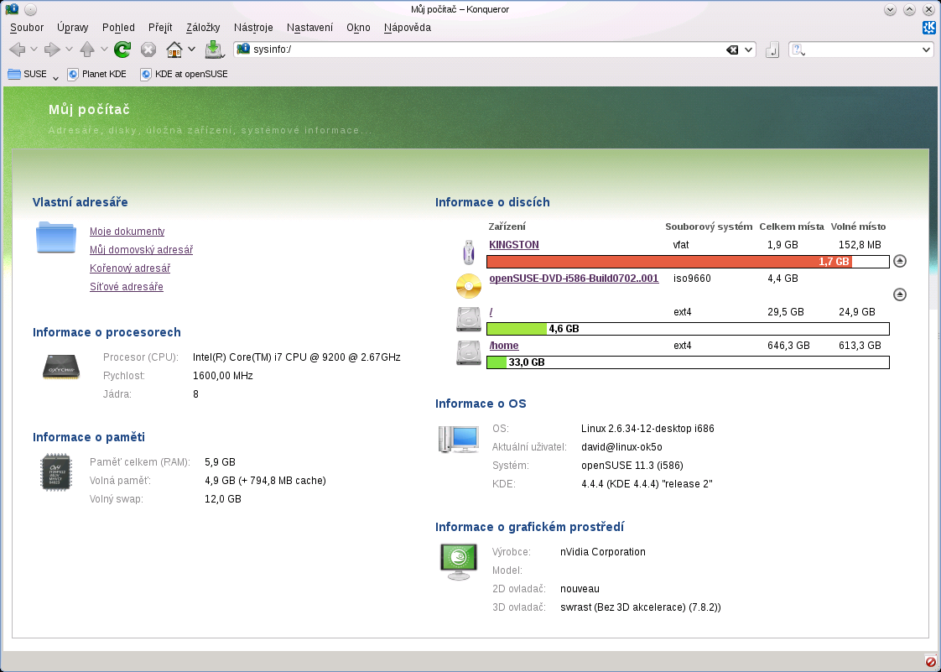Open the Záložky menu
941x672 pixels.
(203, 28)
